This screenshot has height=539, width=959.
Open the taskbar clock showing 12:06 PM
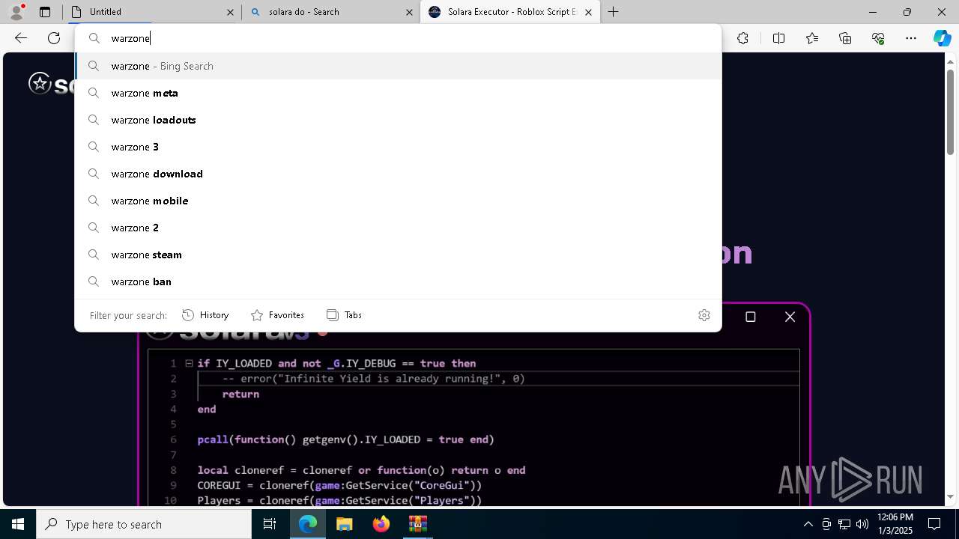click(x=895, y=524)
